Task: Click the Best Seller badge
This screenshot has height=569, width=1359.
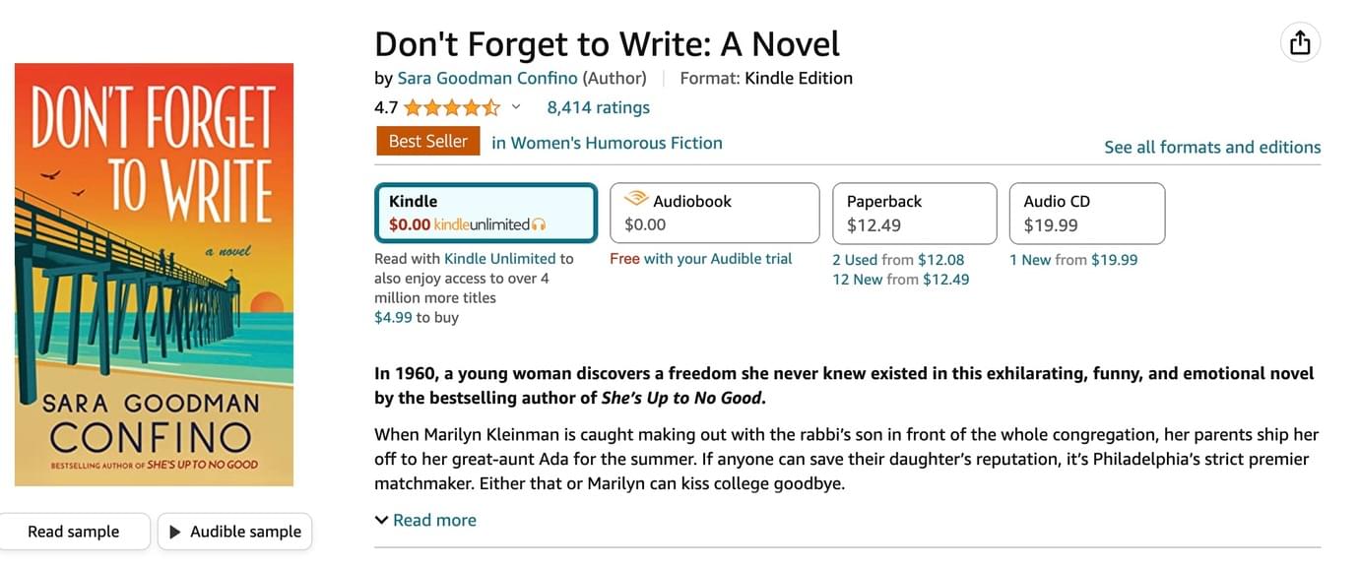Action: (x=428, y=142)
